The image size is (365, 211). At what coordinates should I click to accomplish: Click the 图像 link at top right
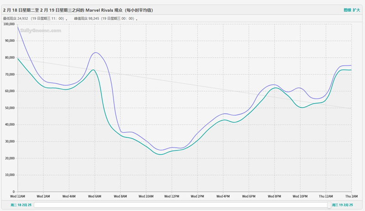[x=347, y=10]
